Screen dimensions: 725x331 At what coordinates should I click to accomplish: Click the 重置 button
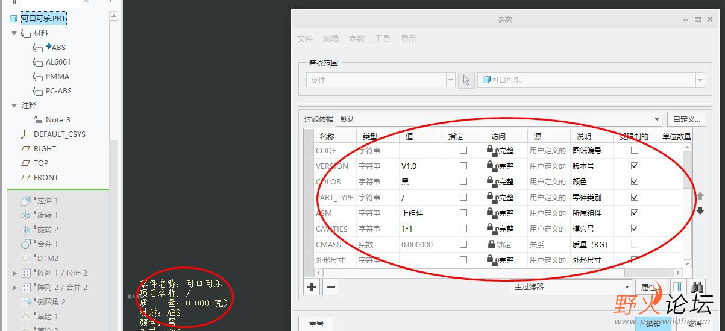pyautogui.click(x=316, y=324)
